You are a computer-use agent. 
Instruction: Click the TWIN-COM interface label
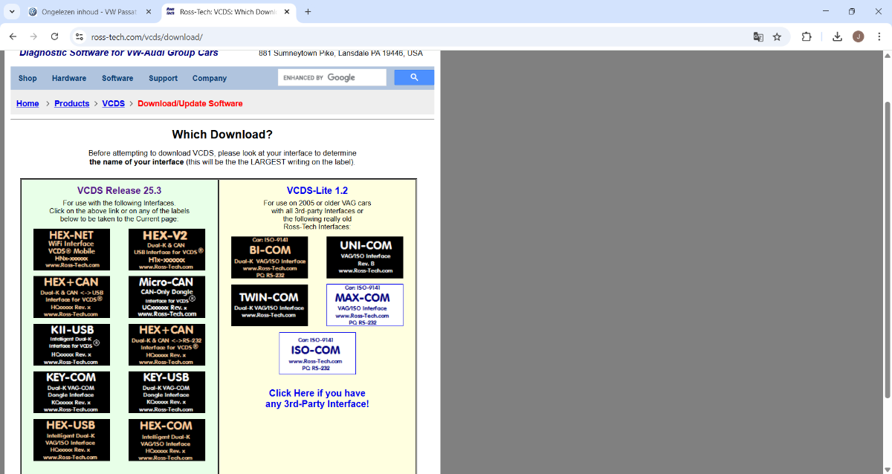pyautogui.click(x=269, y=305)
